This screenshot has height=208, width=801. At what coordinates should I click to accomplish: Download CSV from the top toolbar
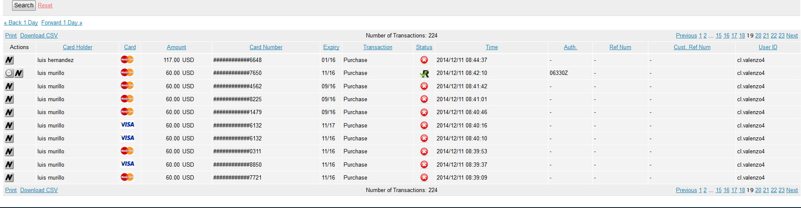pyautogui.click(x=39, y=35)
